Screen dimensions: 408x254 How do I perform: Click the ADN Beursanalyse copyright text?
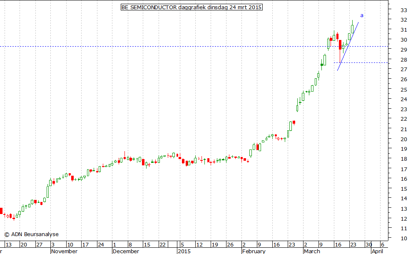pyautogui.click(x=31, y=234)
